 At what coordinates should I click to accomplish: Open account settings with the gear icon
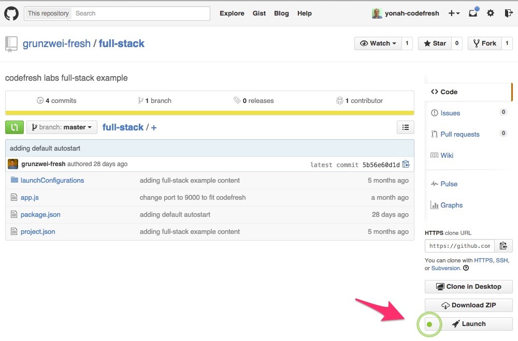[490, 13]
